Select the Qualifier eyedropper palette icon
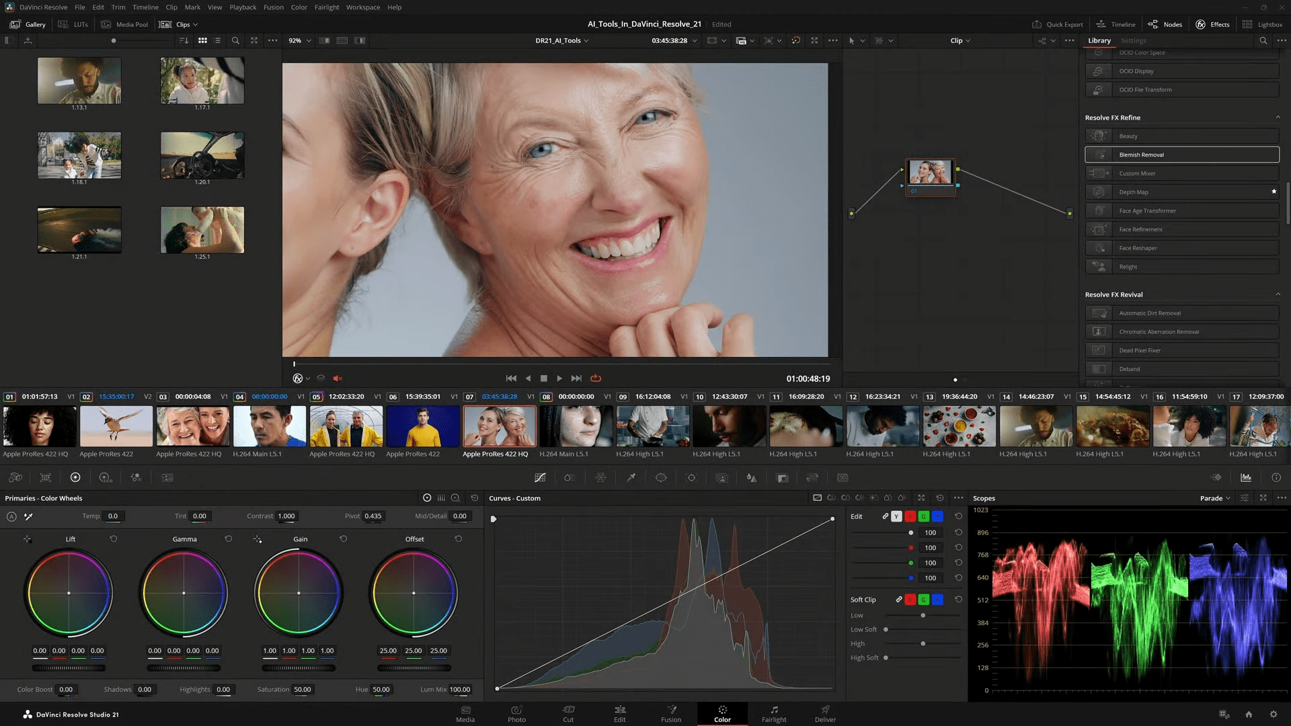This screenshot has height=726, width=1291. tap(631, 478)
